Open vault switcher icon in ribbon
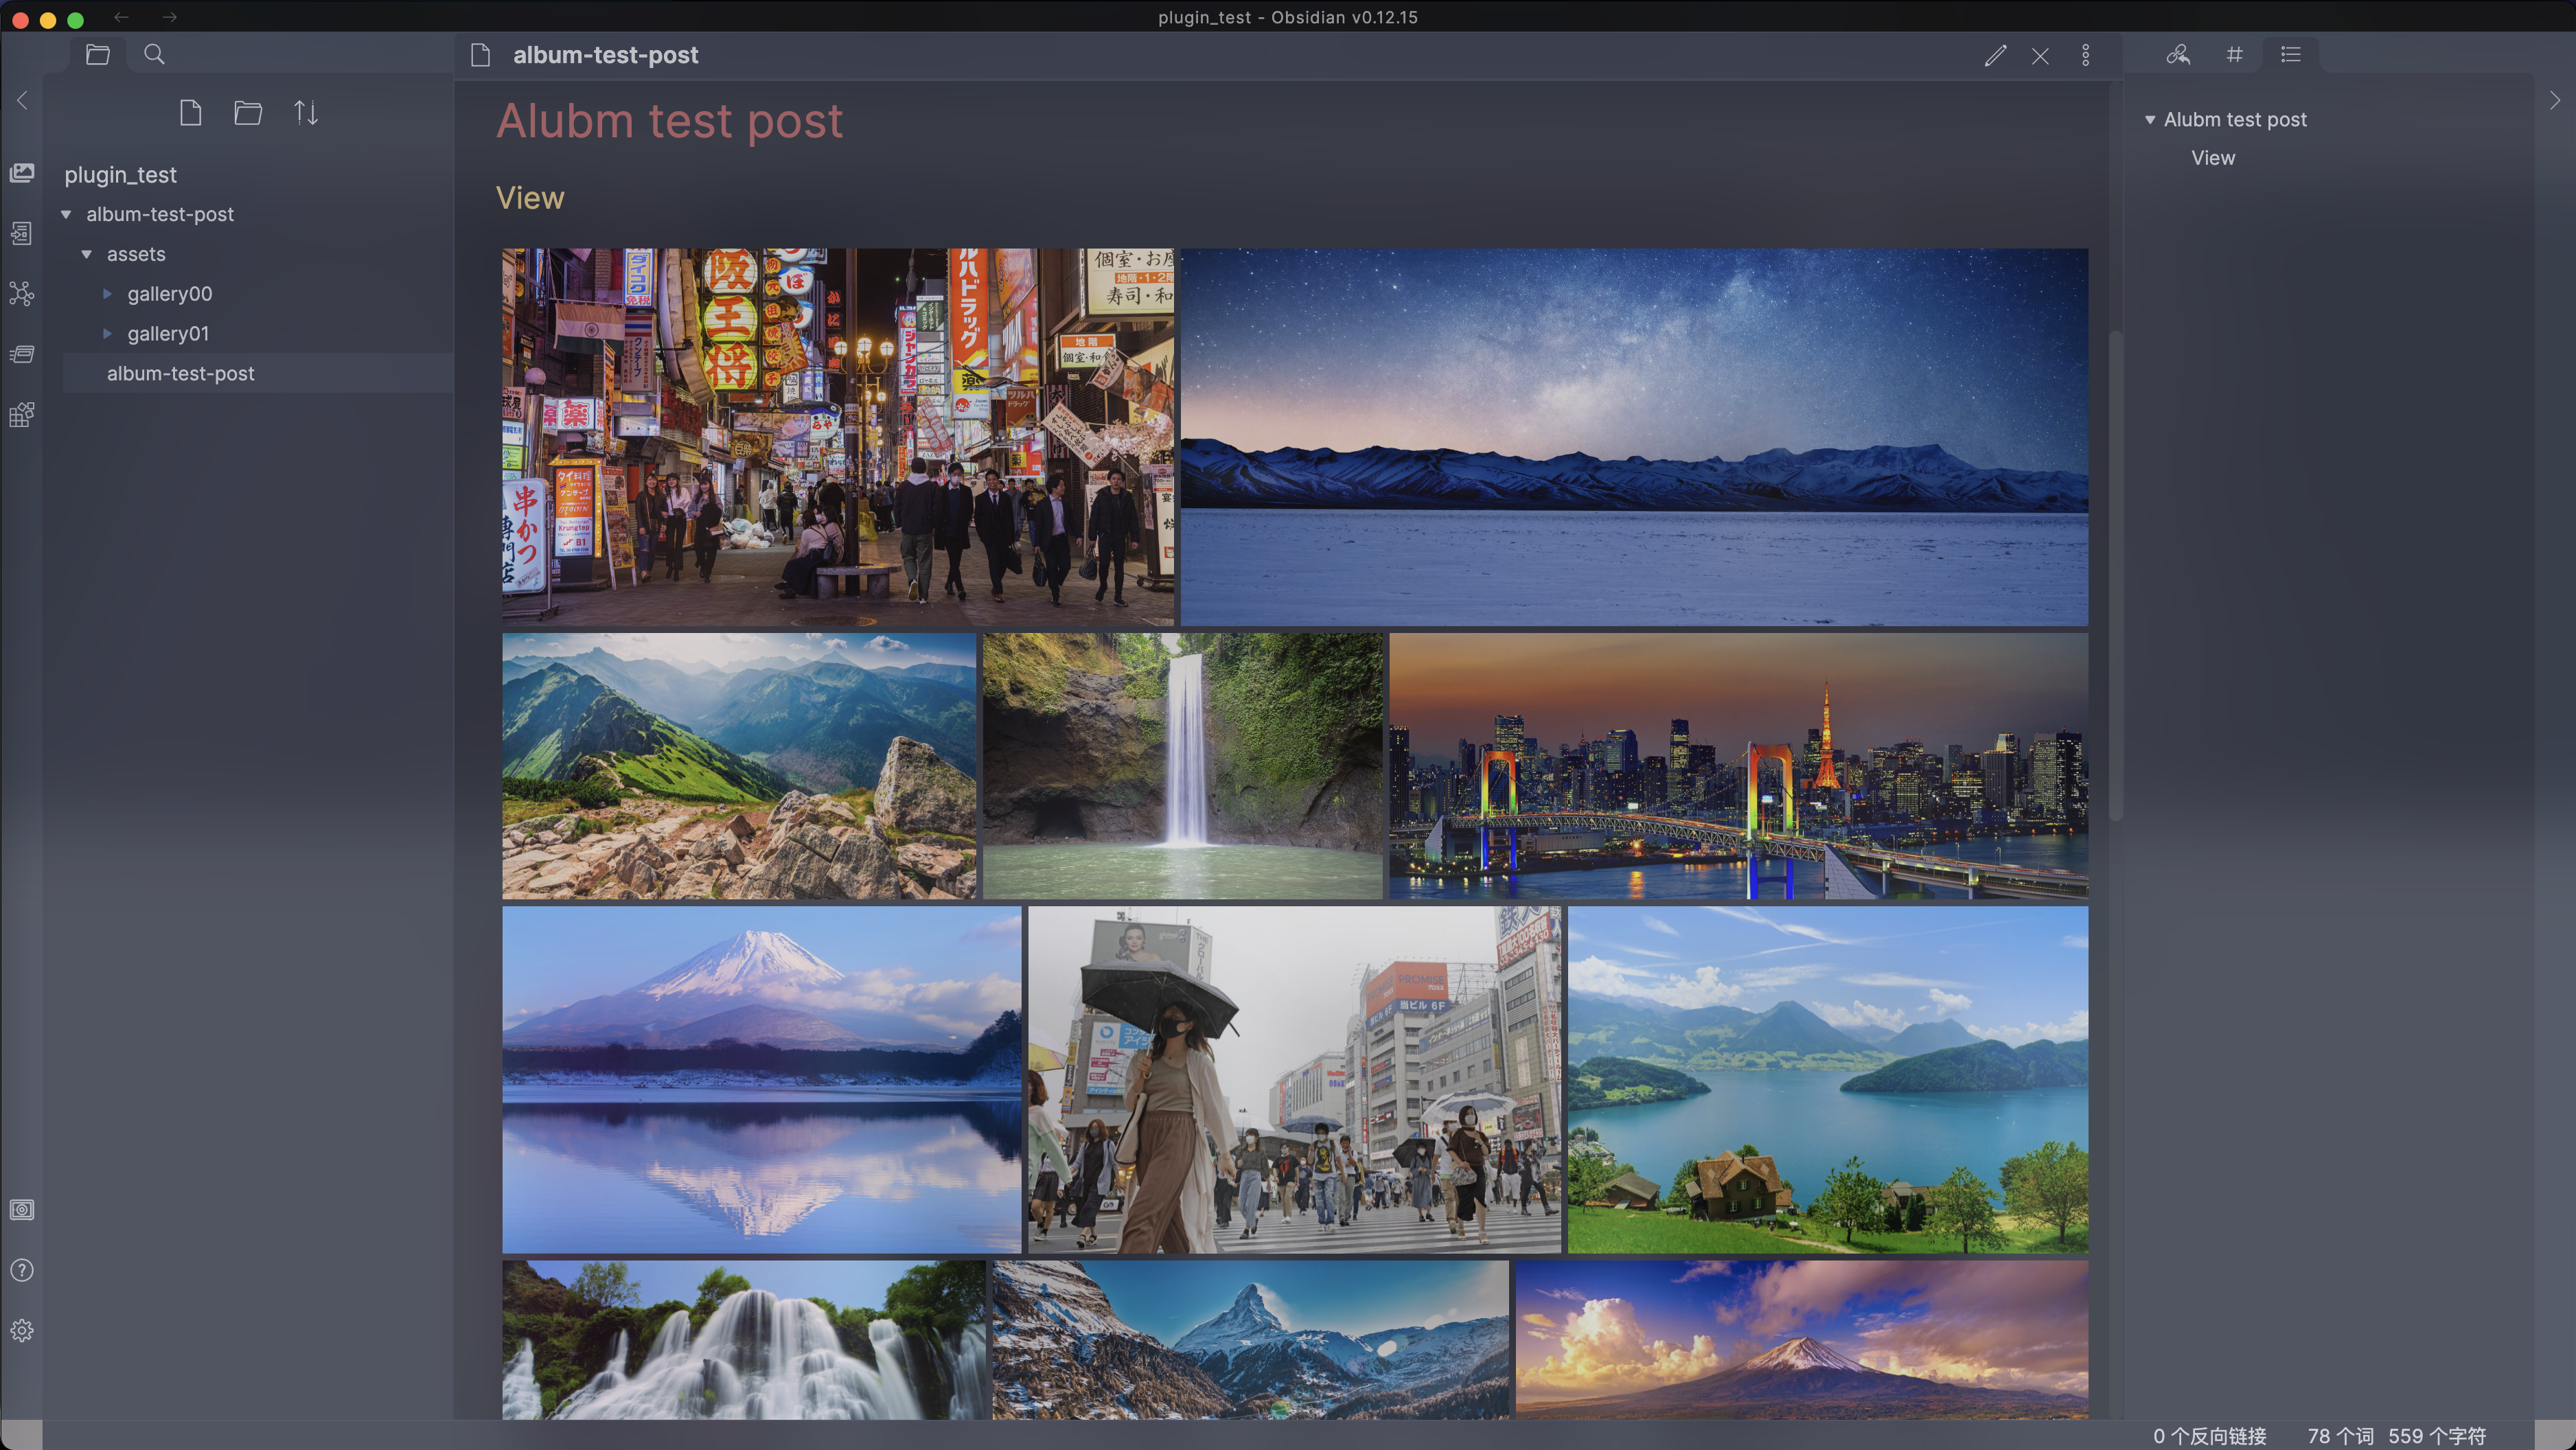The width and height of the screenshot is (2576, 1450). click(x=22, y=1210)
